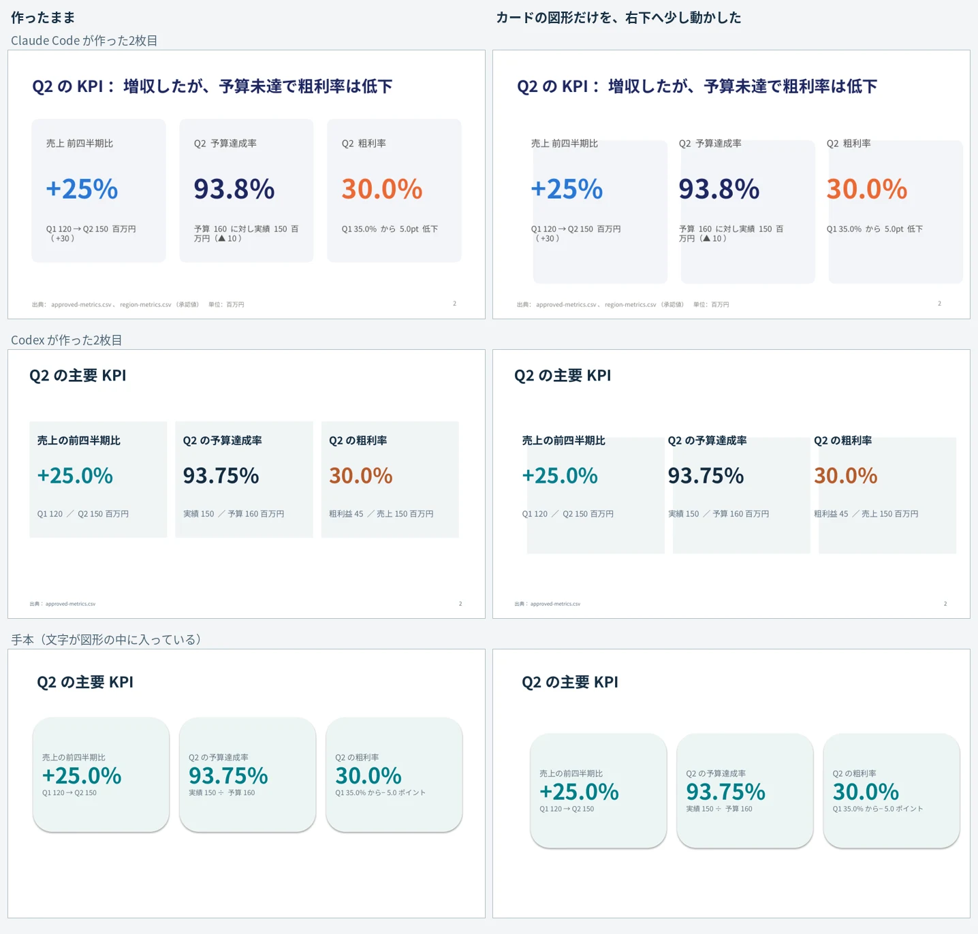The height and width of the screenshot is (934, 978).
Task: Click the "出典" footer in the unmoved Claude slide
Action: (138, 305)
